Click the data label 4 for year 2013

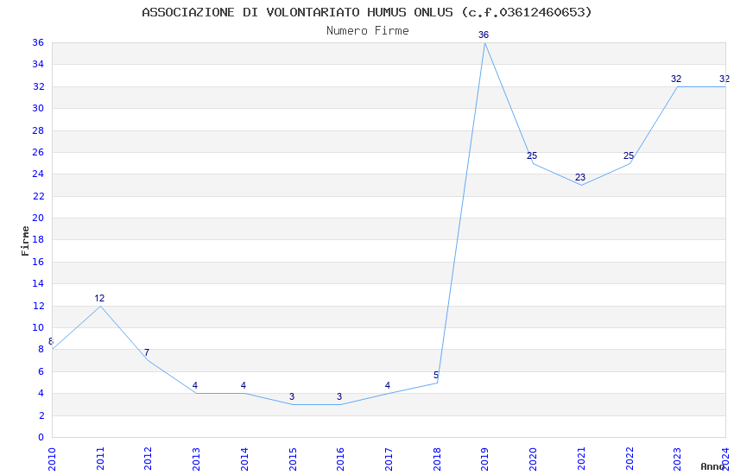[x=195, y=386]
